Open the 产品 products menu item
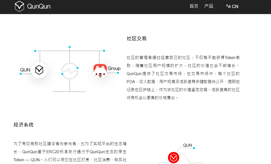This screenshot has height=164, width=271. pyautogui.click(x=209, y=6)
